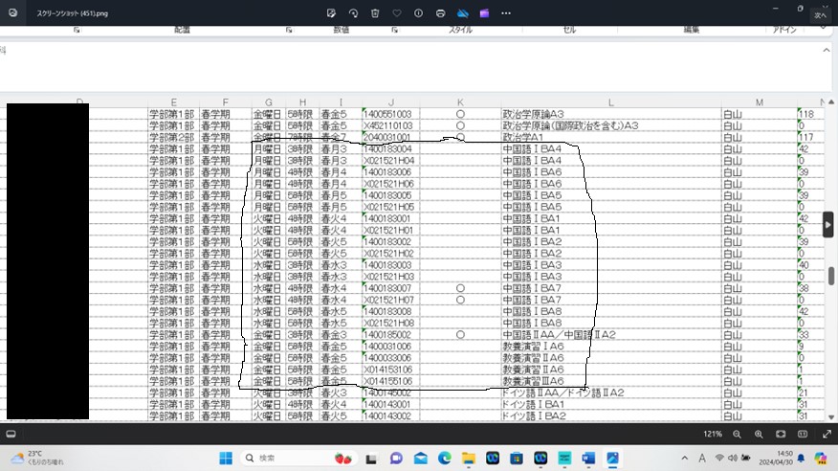
Task: Open the Windows Start menu
Action: (x=226, y=459)
